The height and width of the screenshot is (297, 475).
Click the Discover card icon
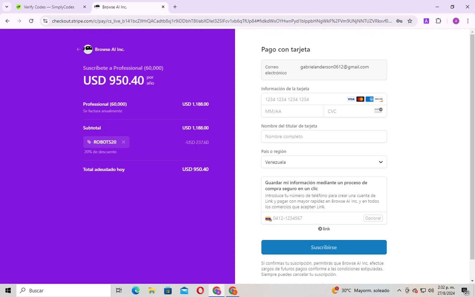pos(379,99)
